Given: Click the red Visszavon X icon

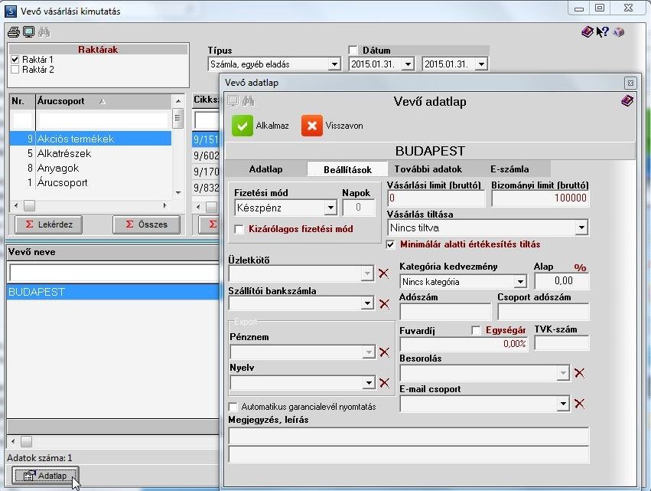Looking at the screenshot, I should tap(312, 126).
